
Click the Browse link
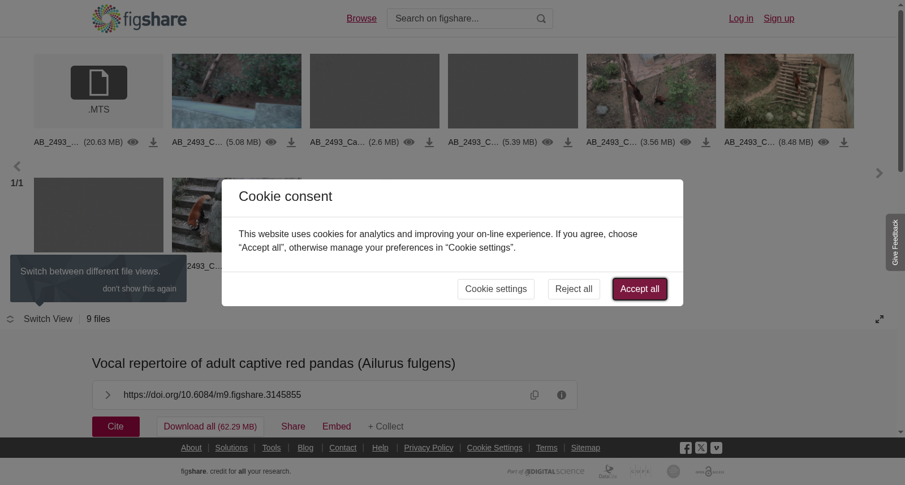click(361, 19)
